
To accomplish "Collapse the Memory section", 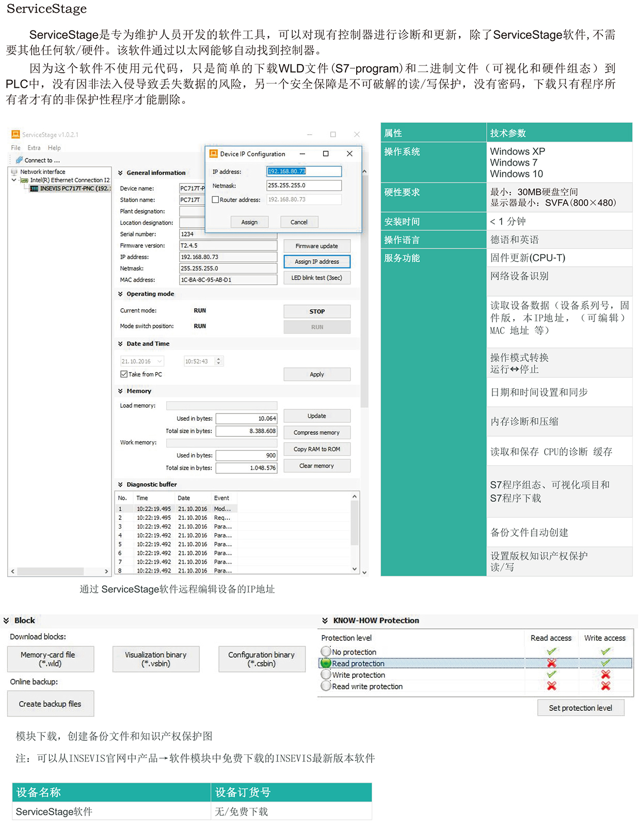I will [120, 391].
